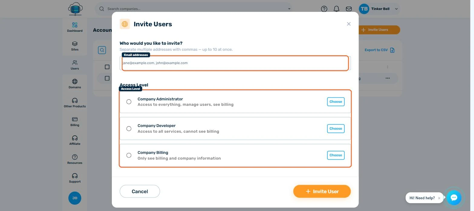This screenshot has height=211, width=474.
Task: Click the TB user avatar
Action: [x=364, y=9]
